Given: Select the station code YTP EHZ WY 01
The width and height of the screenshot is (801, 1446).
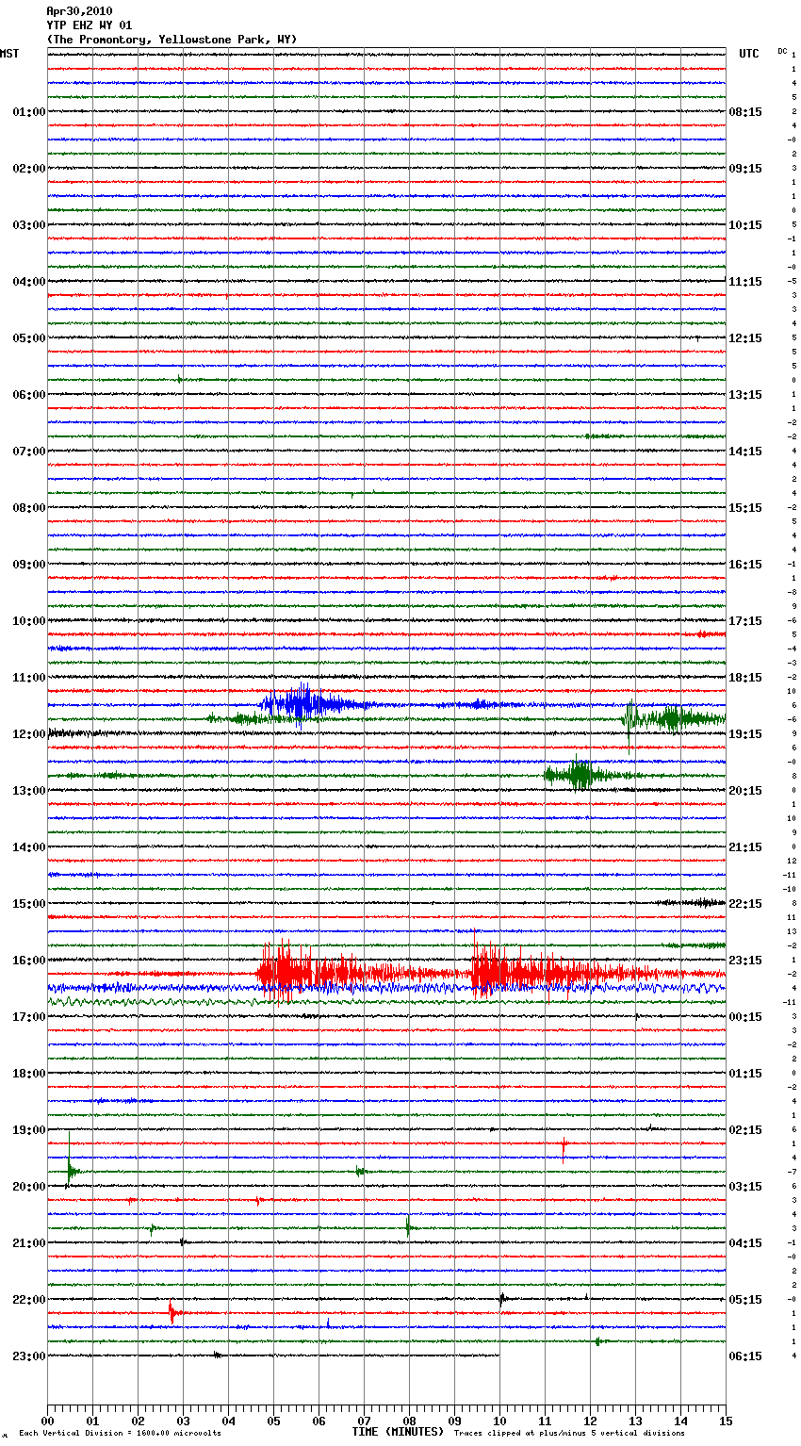Looking at the screenshot, I should [x=90, y=25].
